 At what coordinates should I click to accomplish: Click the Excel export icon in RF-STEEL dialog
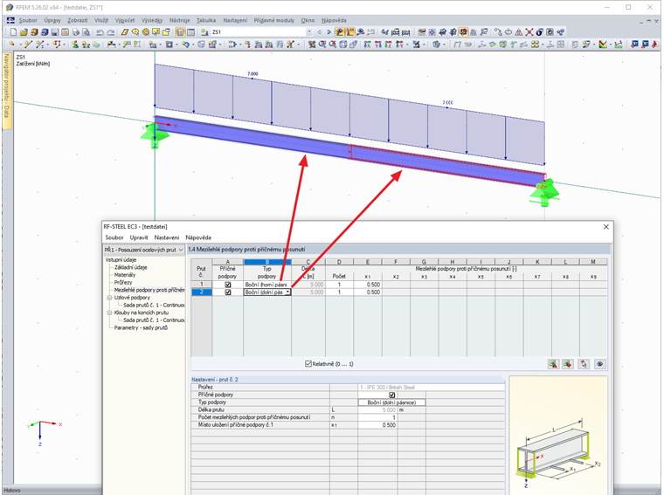(553, 364)
